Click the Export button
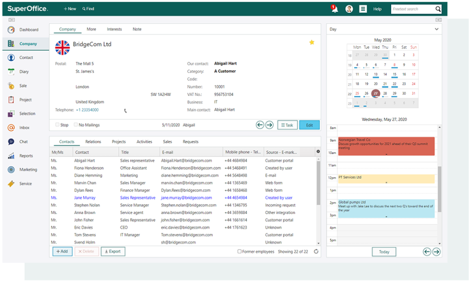This screenshot has width=473, height=285. point(113,251)
